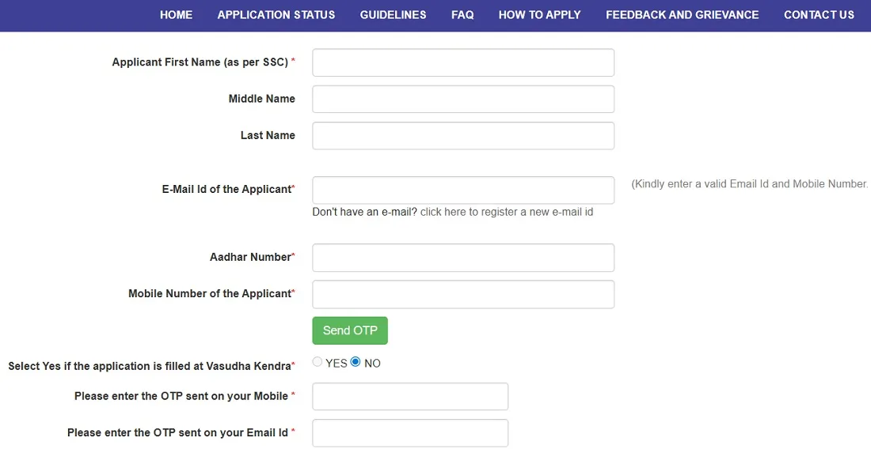Go to APPLICATION STATUS page
871x449 pixels.
click(276, 15)
